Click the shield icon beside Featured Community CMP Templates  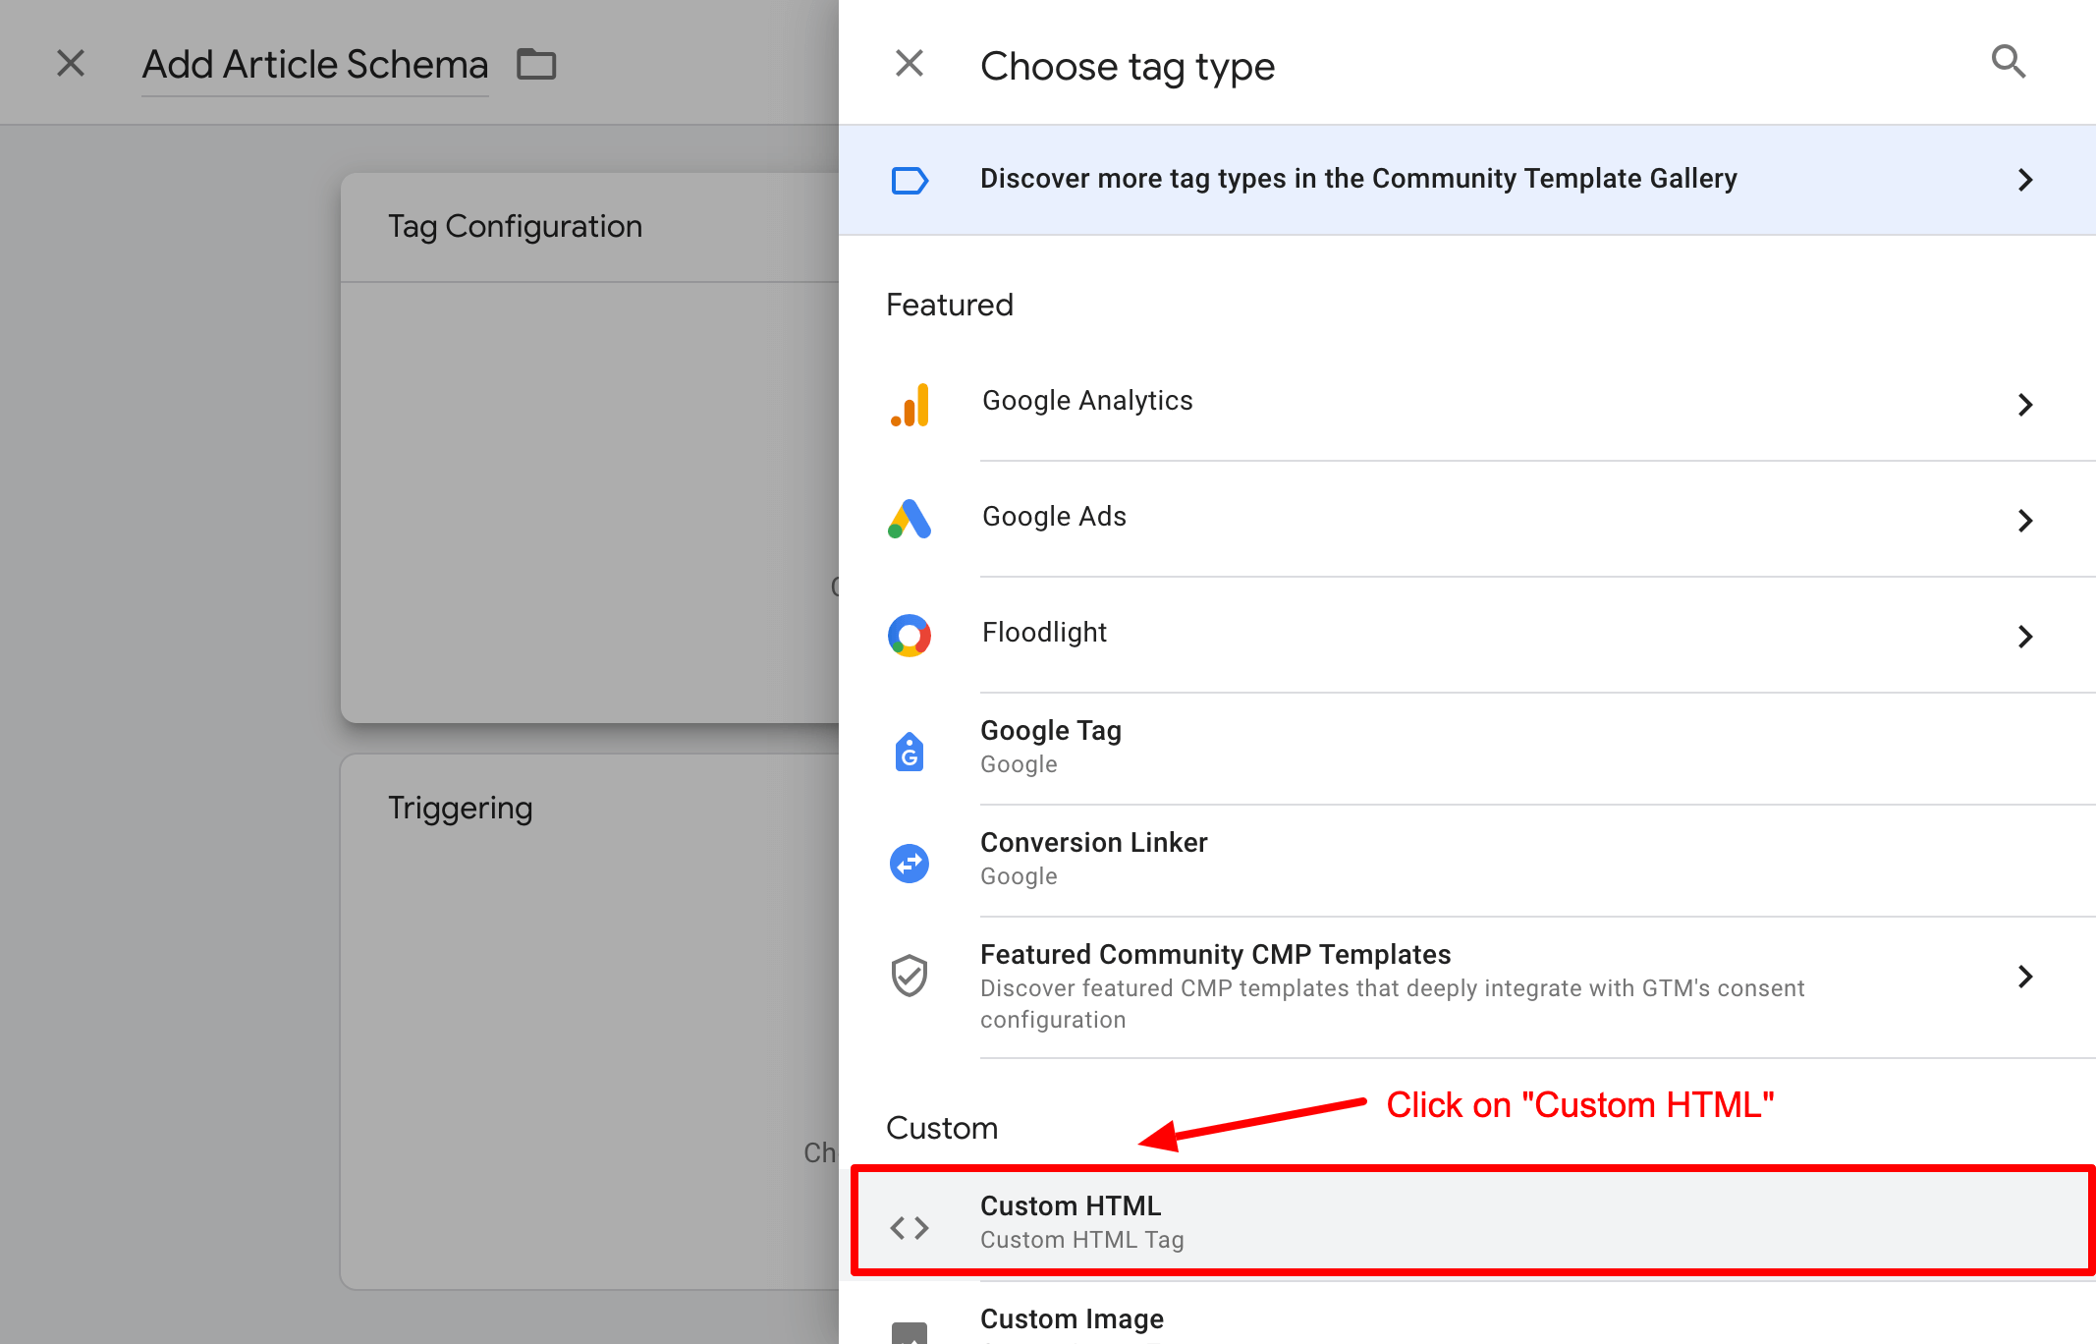coord(910,976)
